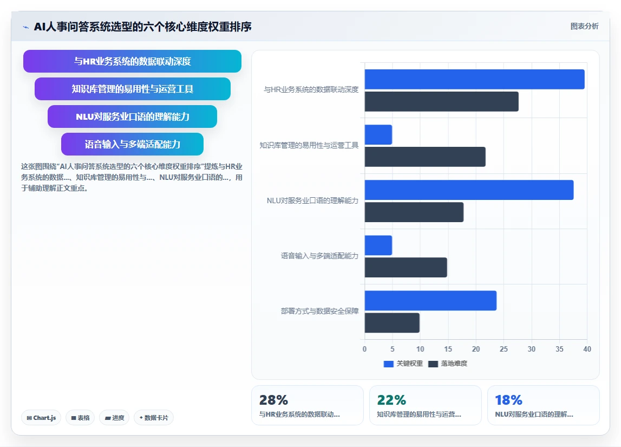Click the y-axis label 语音输入与多端适配能力
The width and height of the screenshot is (621, 447).
coord(319,256)
